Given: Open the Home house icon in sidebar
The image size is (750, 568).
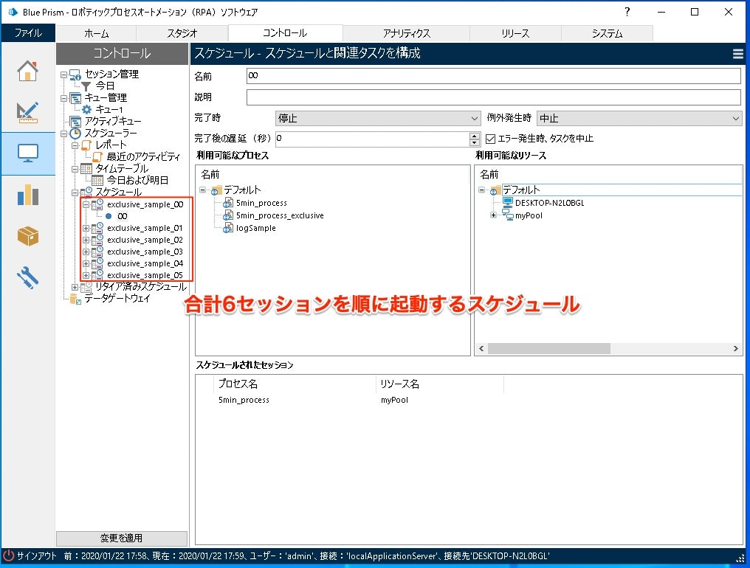Looking at the screenshot, I should pyautogui.click(x=28, y=71).
